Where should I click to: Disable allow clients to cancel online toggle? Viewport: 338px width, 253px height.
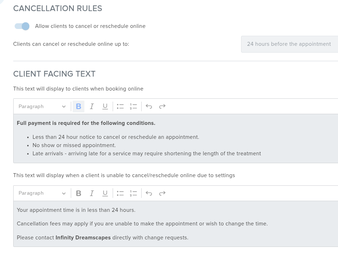pos(22,26)
